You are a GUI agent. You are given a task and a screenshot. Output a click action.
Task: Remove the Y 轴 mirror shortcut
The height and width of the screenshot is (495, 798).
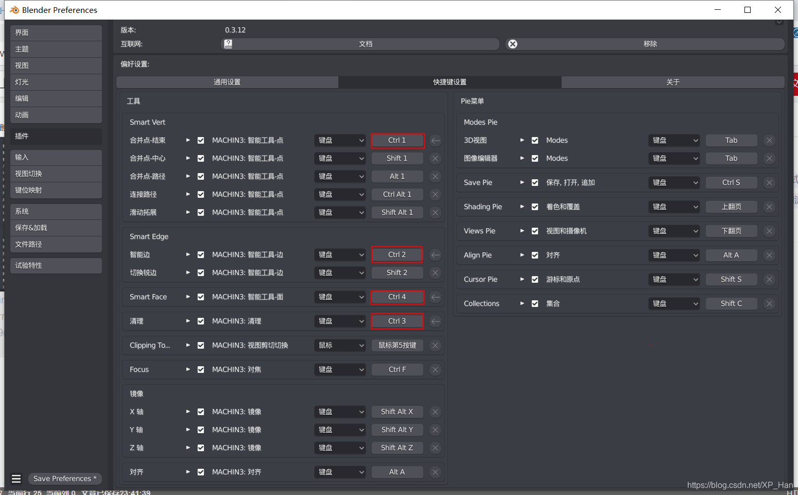tap(436, 430)
